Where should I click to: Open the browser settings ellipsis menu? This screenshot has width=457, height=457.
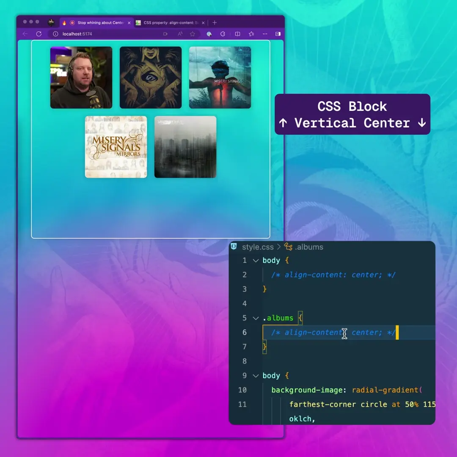point(265,34)
